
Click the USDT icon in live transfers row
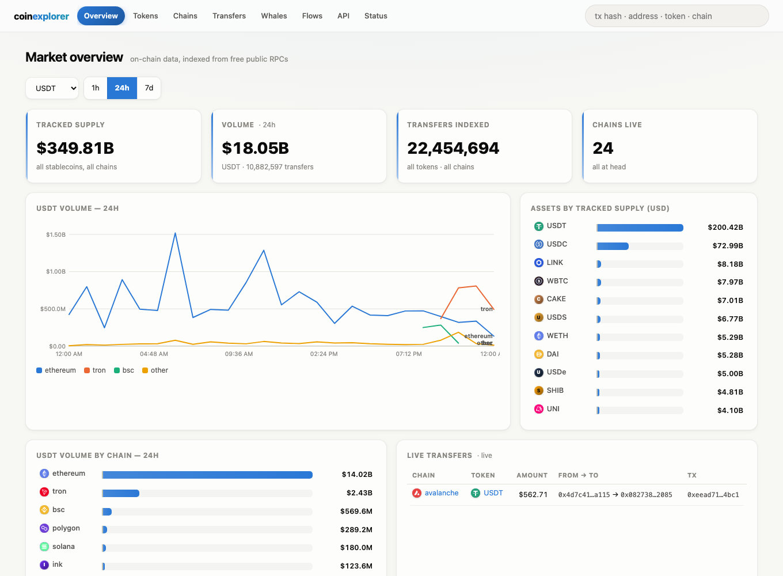[476, 493]
